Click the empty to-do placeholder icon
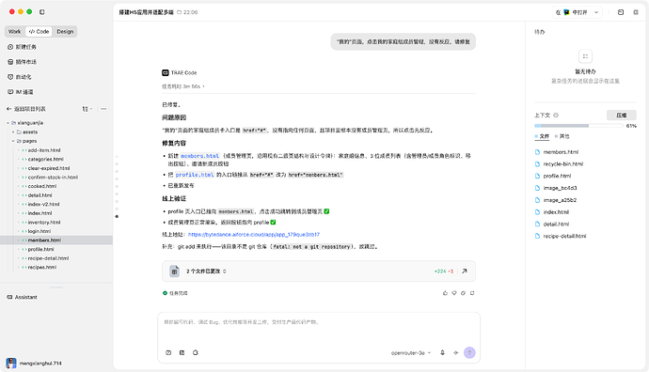The width and height of the screenshot is (649, 372). pyautogui.click(x=585, y=56)
